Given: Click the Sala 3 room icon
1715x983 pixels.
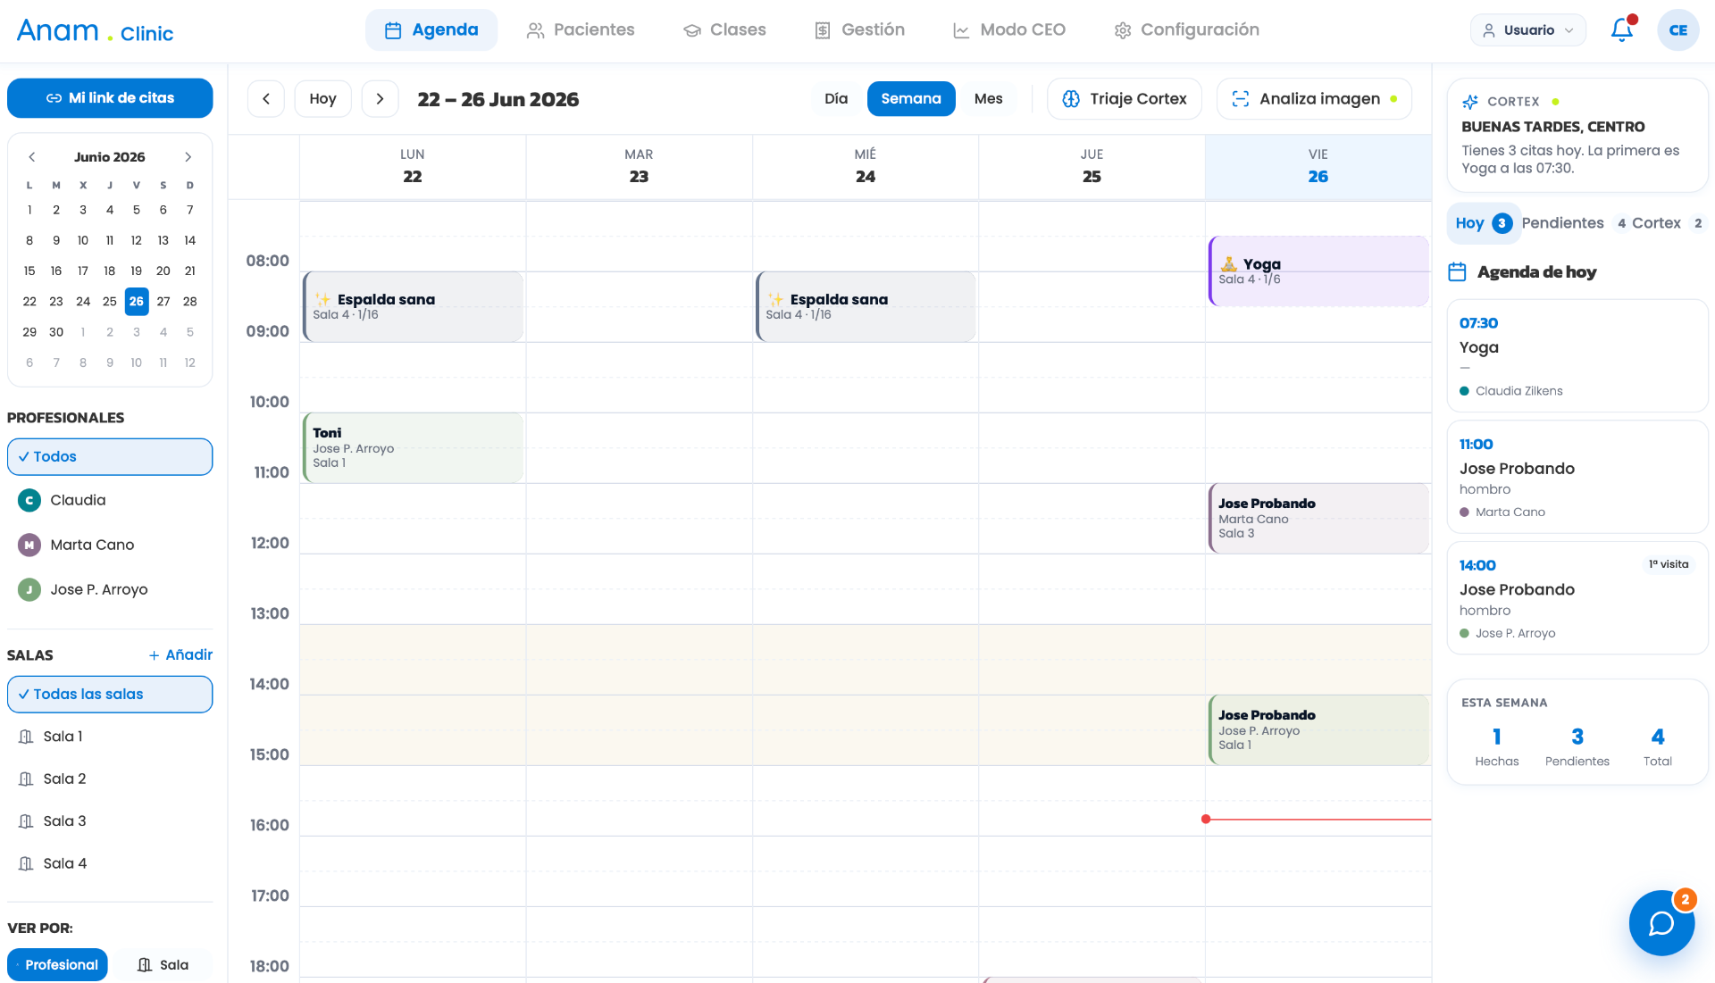Looking at the screenshot, I should click(x=26, y=821).
